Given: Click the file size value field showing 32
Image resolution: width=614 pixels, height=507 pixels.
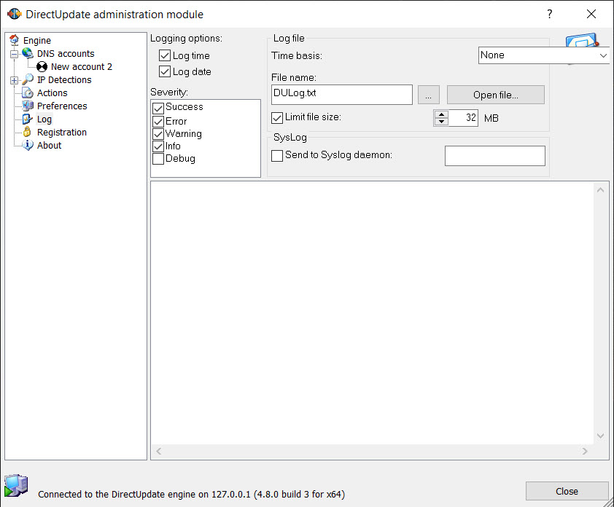Looking at the screenshot, I should [463, 118].
